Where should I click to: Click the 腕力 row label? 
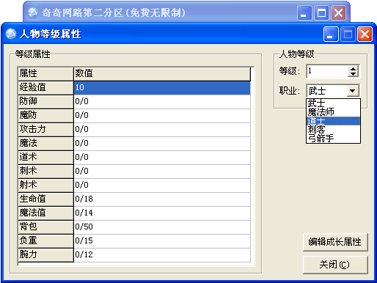click(45, 254)
